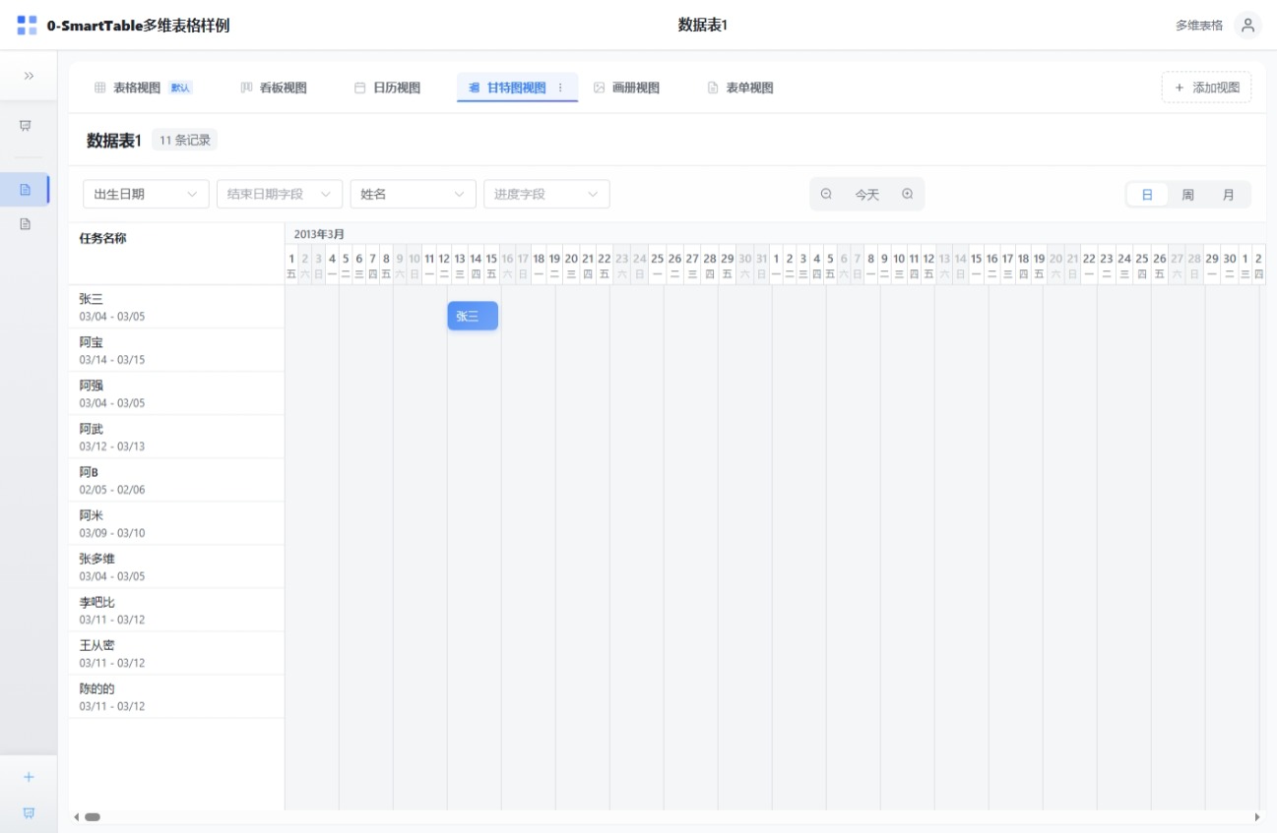This screenshot has height=833, width=1277.
Task: Select the second document icon in sidebar
Action: tap(27, 224)
